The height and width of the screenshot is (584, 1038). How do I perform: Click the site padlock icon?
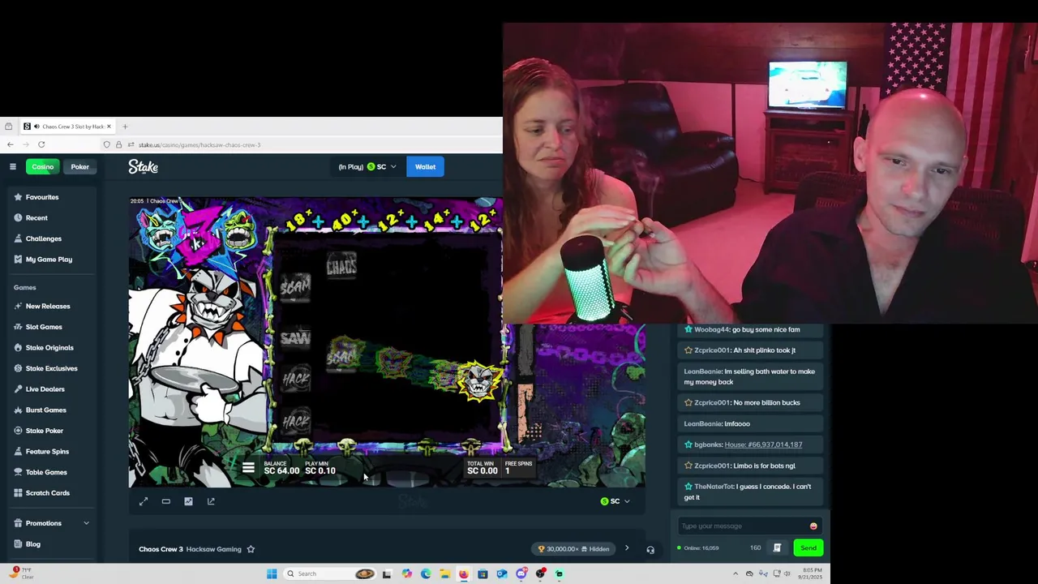click(x=118, y=144)
